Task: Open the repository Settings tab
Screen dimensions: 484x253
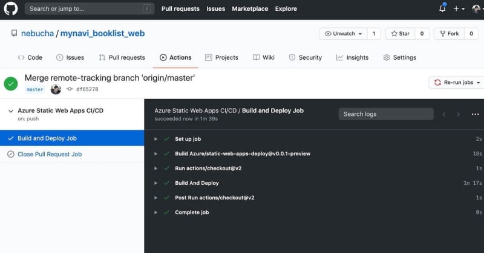Action: [x=400, y=57]
